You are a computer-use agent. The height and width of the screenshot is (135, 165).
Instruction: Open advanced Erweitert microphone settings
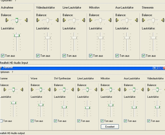pyautogui.click(x=110, y=126)
